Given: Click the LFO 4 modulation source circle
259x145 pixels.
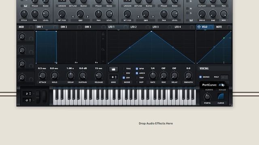Looking at the screenshot, I should 192,27.
